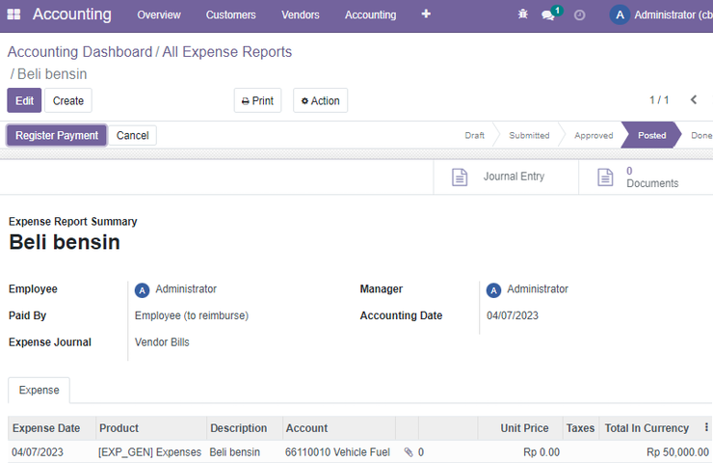Click the Submitted status stage
The height and width of the screenshot is (463, 713).
tap(529, 135)
